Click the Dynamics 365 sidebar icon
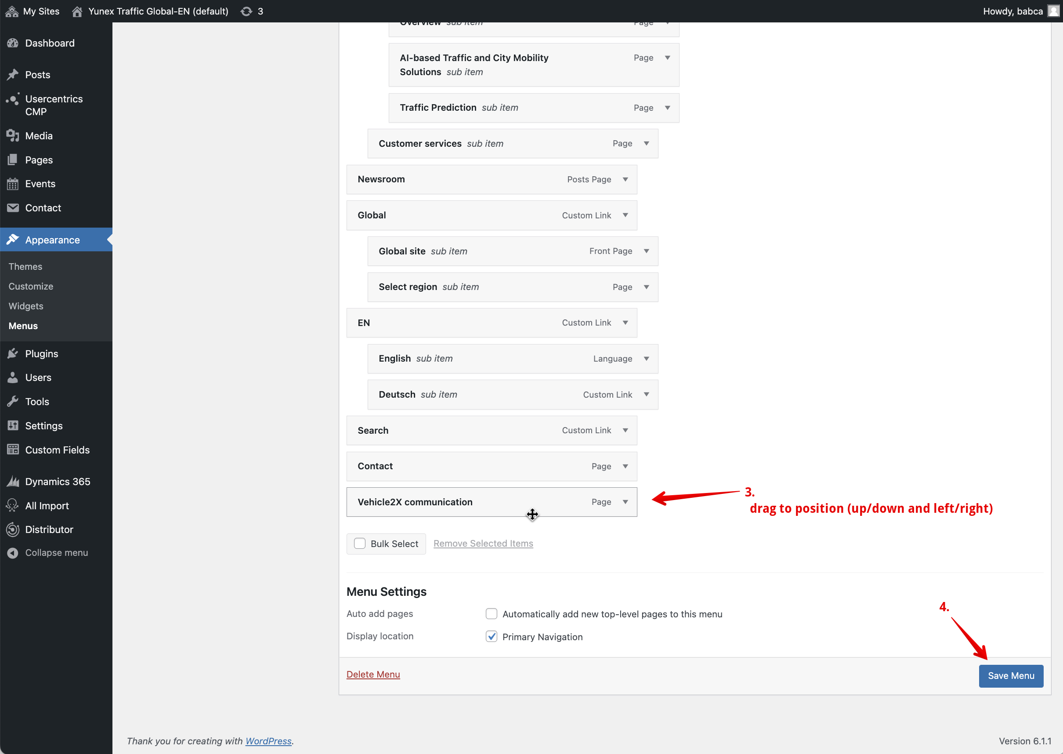Viewport: 1063px width, 754px height. (x=13, y=482)
